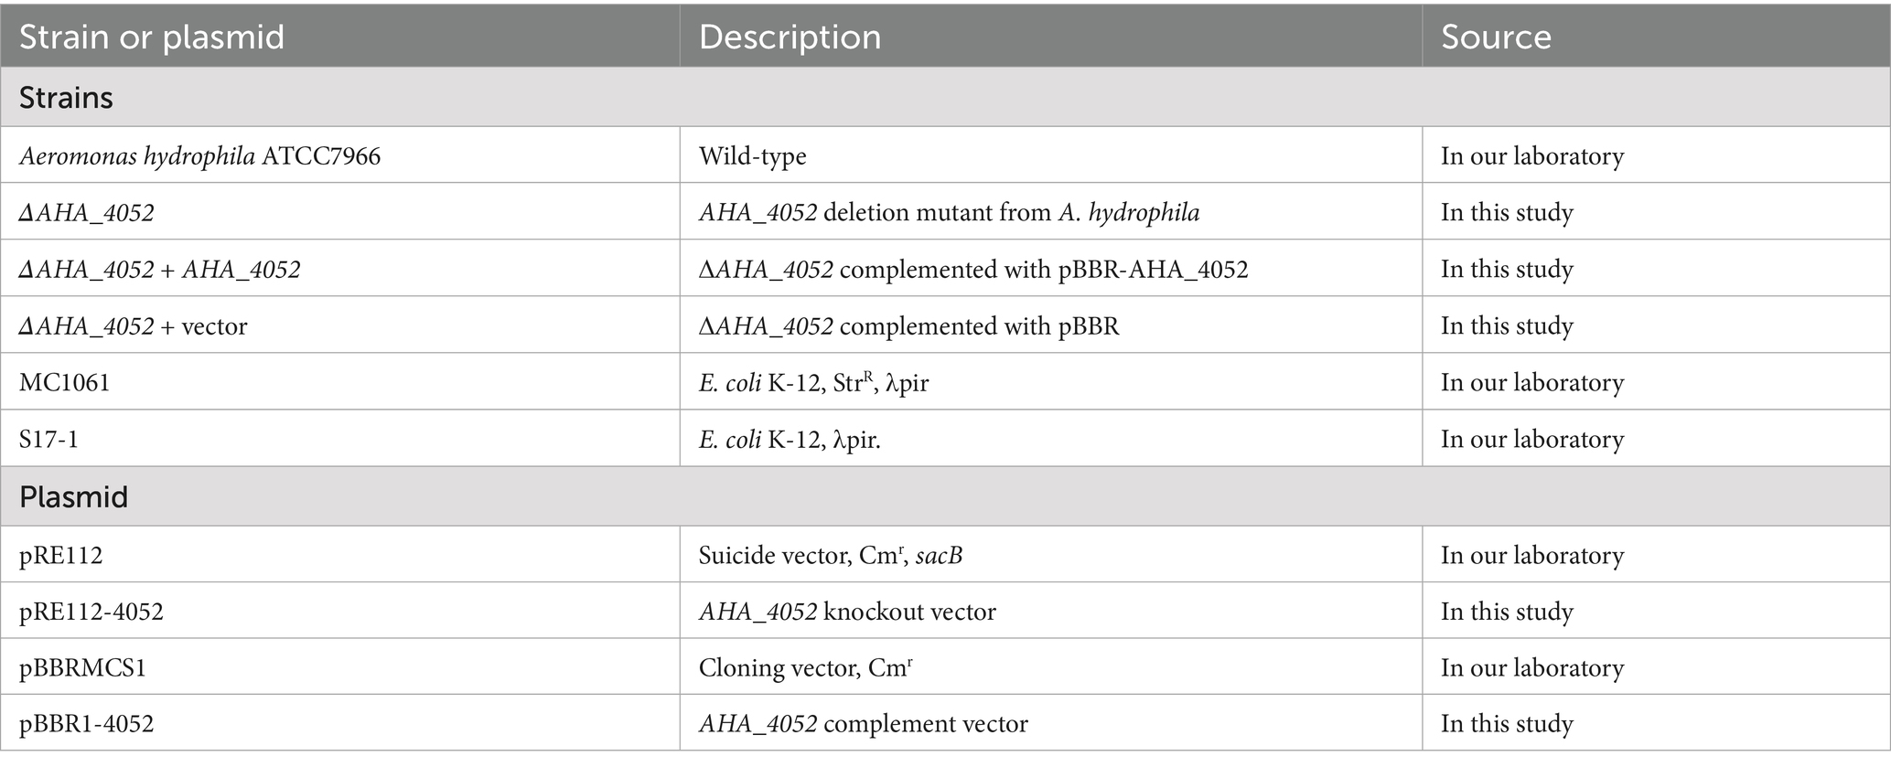The image size is (1891, 767).
Task: Click the 'pBBRMCS1' plasmid cell
Action: (x=82, y=668)
